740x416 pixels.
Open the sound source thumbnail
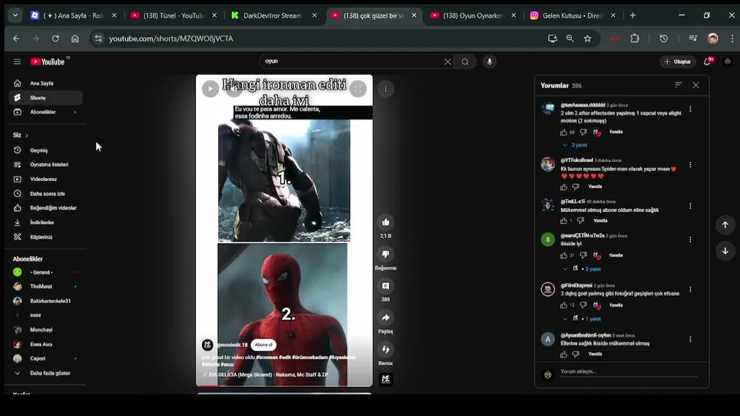386,380
